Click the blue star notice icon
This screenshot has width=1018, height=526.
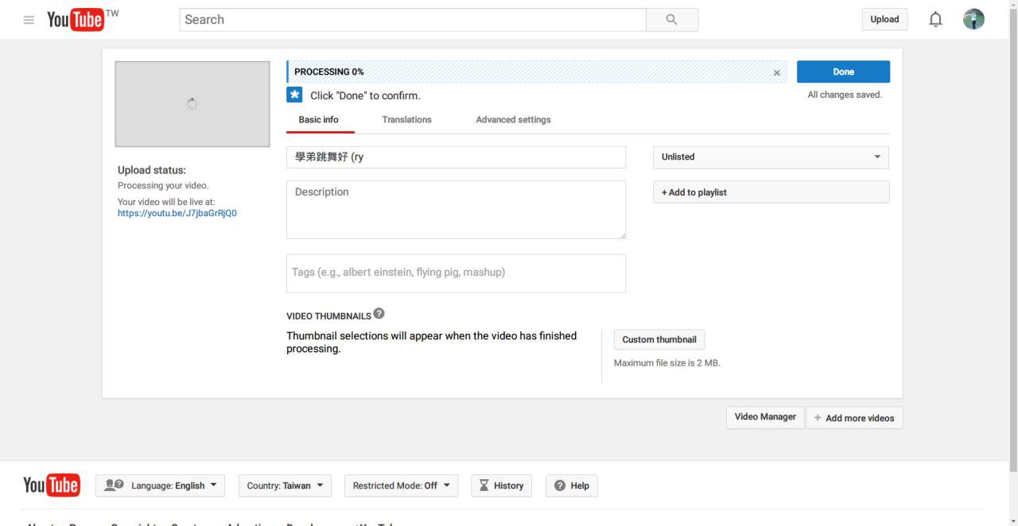click(294, 95)
